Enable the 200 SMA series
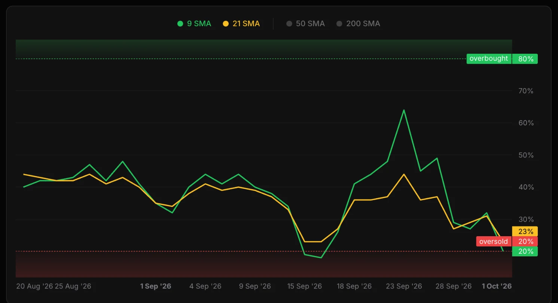 [x=358, y=24]
